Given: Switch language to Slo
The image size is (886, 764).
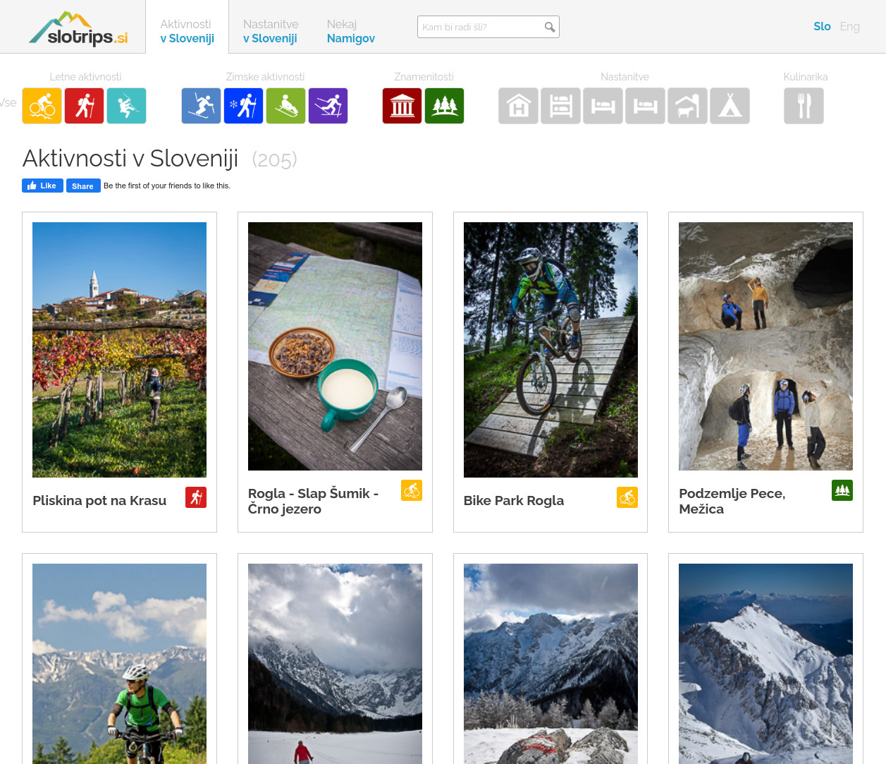Looking at the screenshot, I should click(822, 27).
